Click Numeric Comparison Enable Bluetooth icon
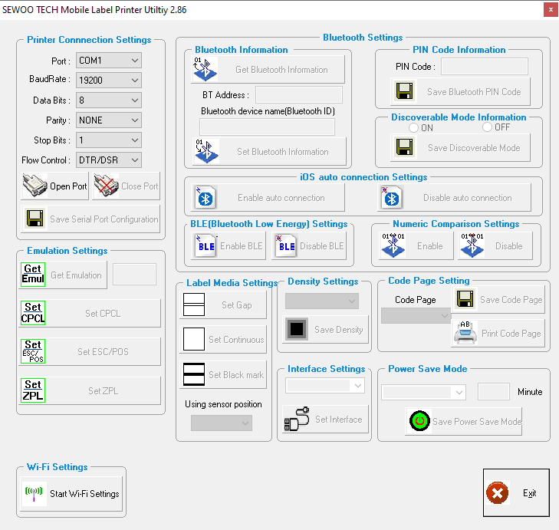The height and width of the screenshot is (530, 559). [x=393, y=245]
